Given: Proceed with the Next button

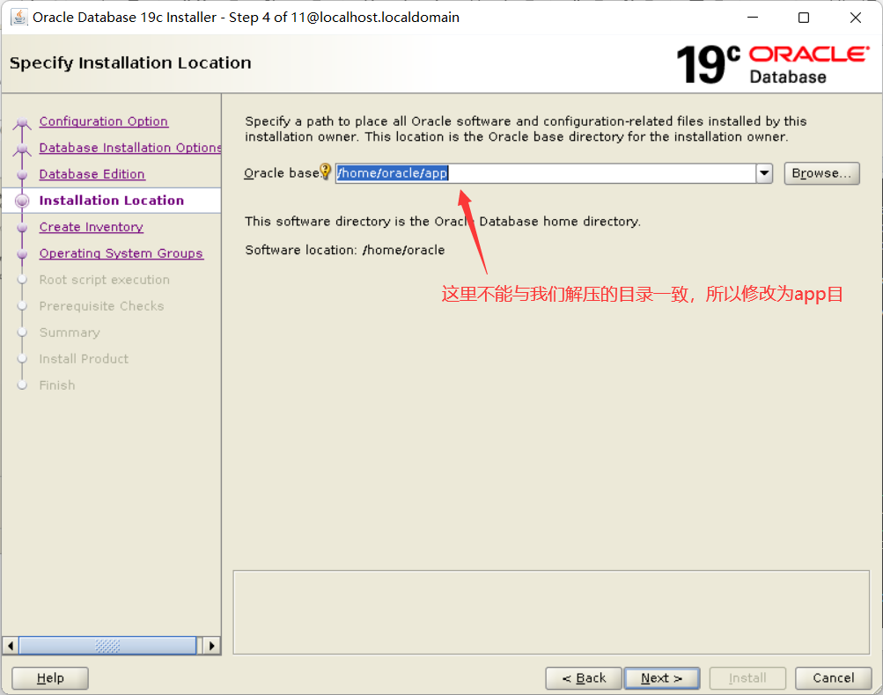Looking at the screenshot, I should click(x=662, y=678).
